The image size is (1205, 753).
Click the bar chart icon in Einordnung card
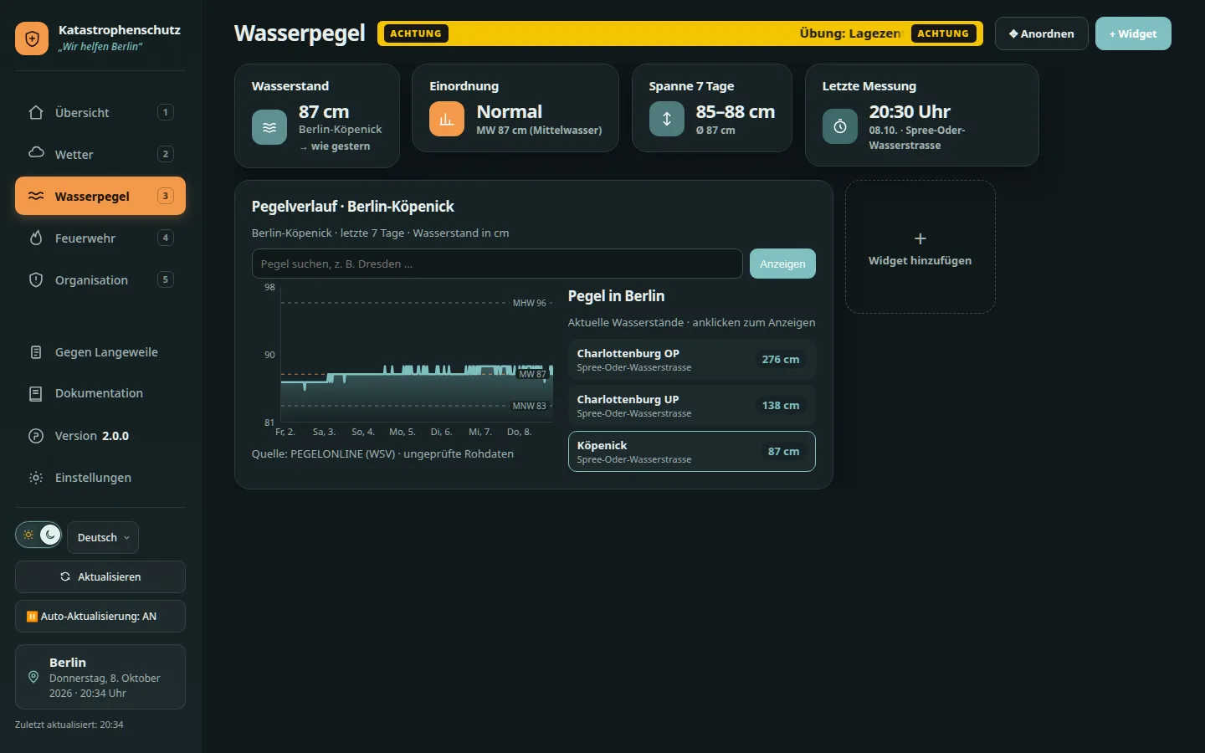click(x=447, y=119)
